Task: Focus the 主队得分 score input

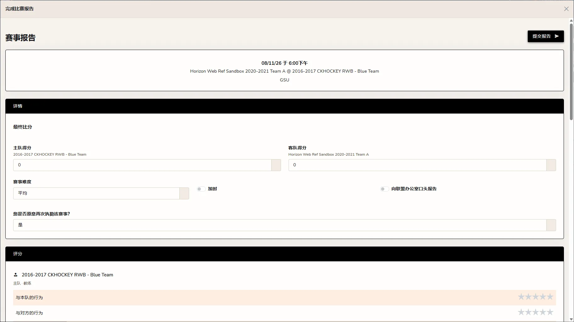Action: coord(142,165)
